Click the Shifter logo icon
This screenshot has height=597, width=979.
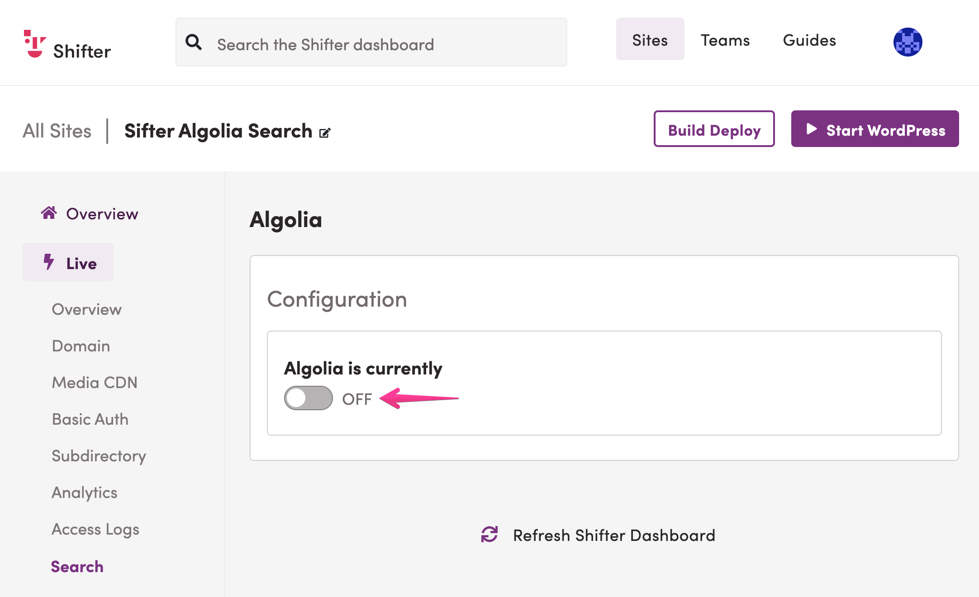point(35,44)
